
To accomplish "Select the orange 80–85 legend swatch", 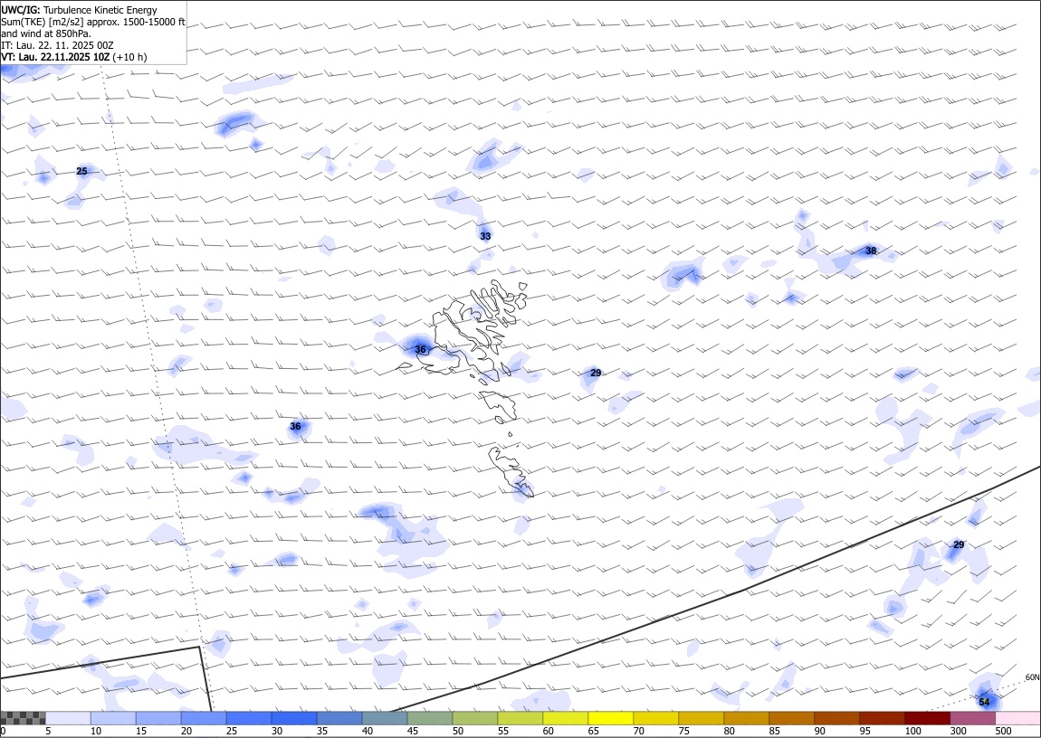I will pyautogui.click(x=746, y=718).
